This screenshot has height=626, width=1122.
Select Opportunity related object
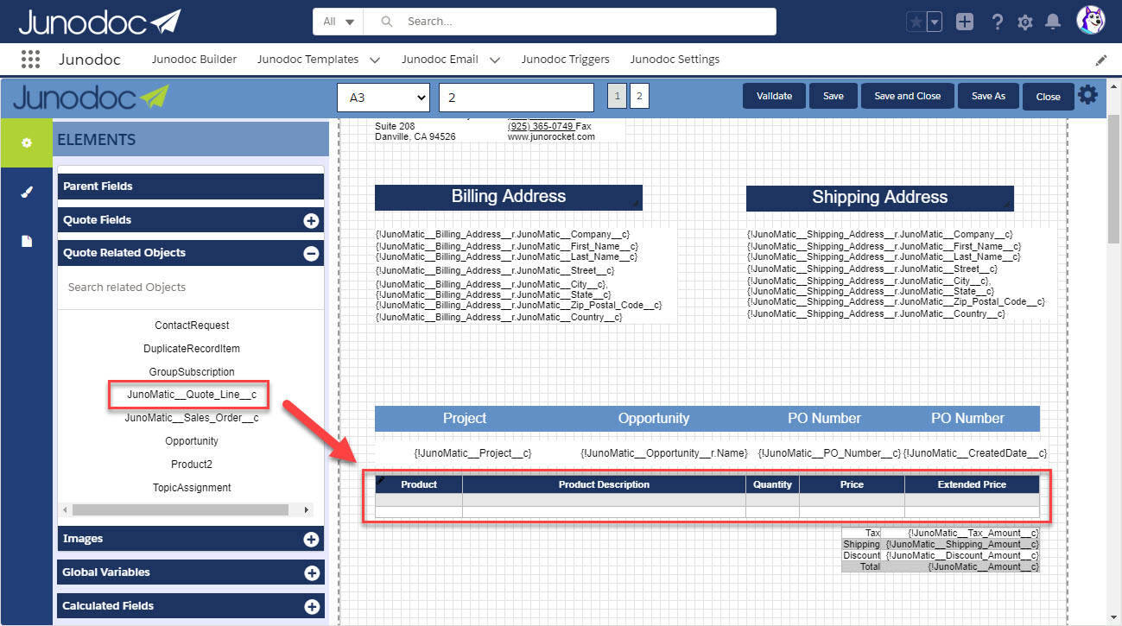192,441
